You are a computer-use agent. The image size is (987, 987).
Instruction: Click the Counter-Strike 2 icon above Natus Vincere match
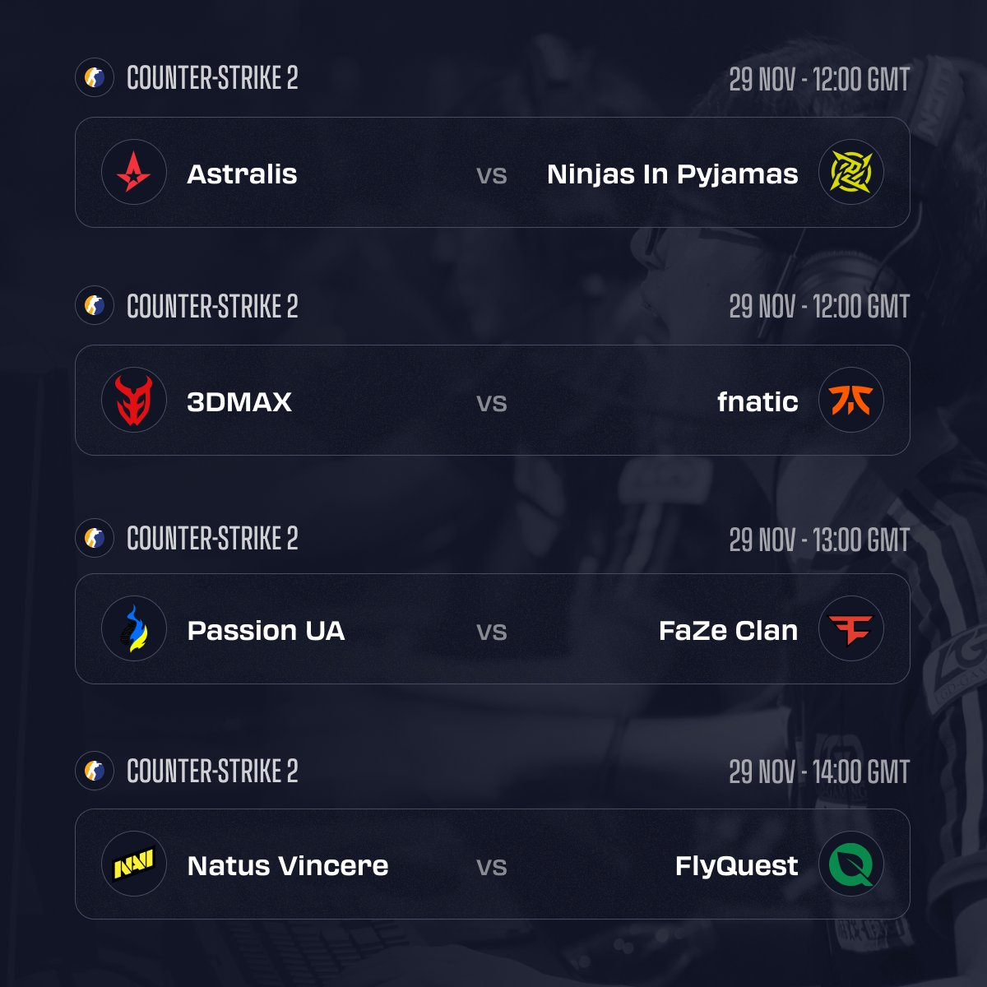[95, 772]
